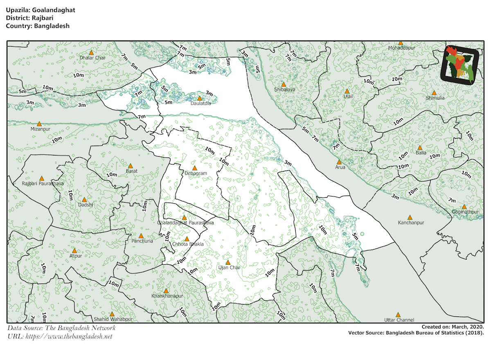Click the Uttar Channel place label
The width and height of the screenshot is (491, 347).
(399, 320)
